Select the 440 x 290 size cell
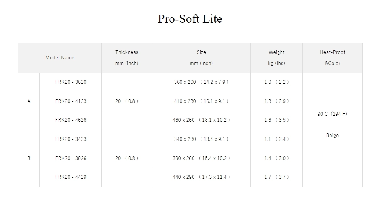Image resolution: width=387 pixels, height=198 pixels. coord(201,177)
